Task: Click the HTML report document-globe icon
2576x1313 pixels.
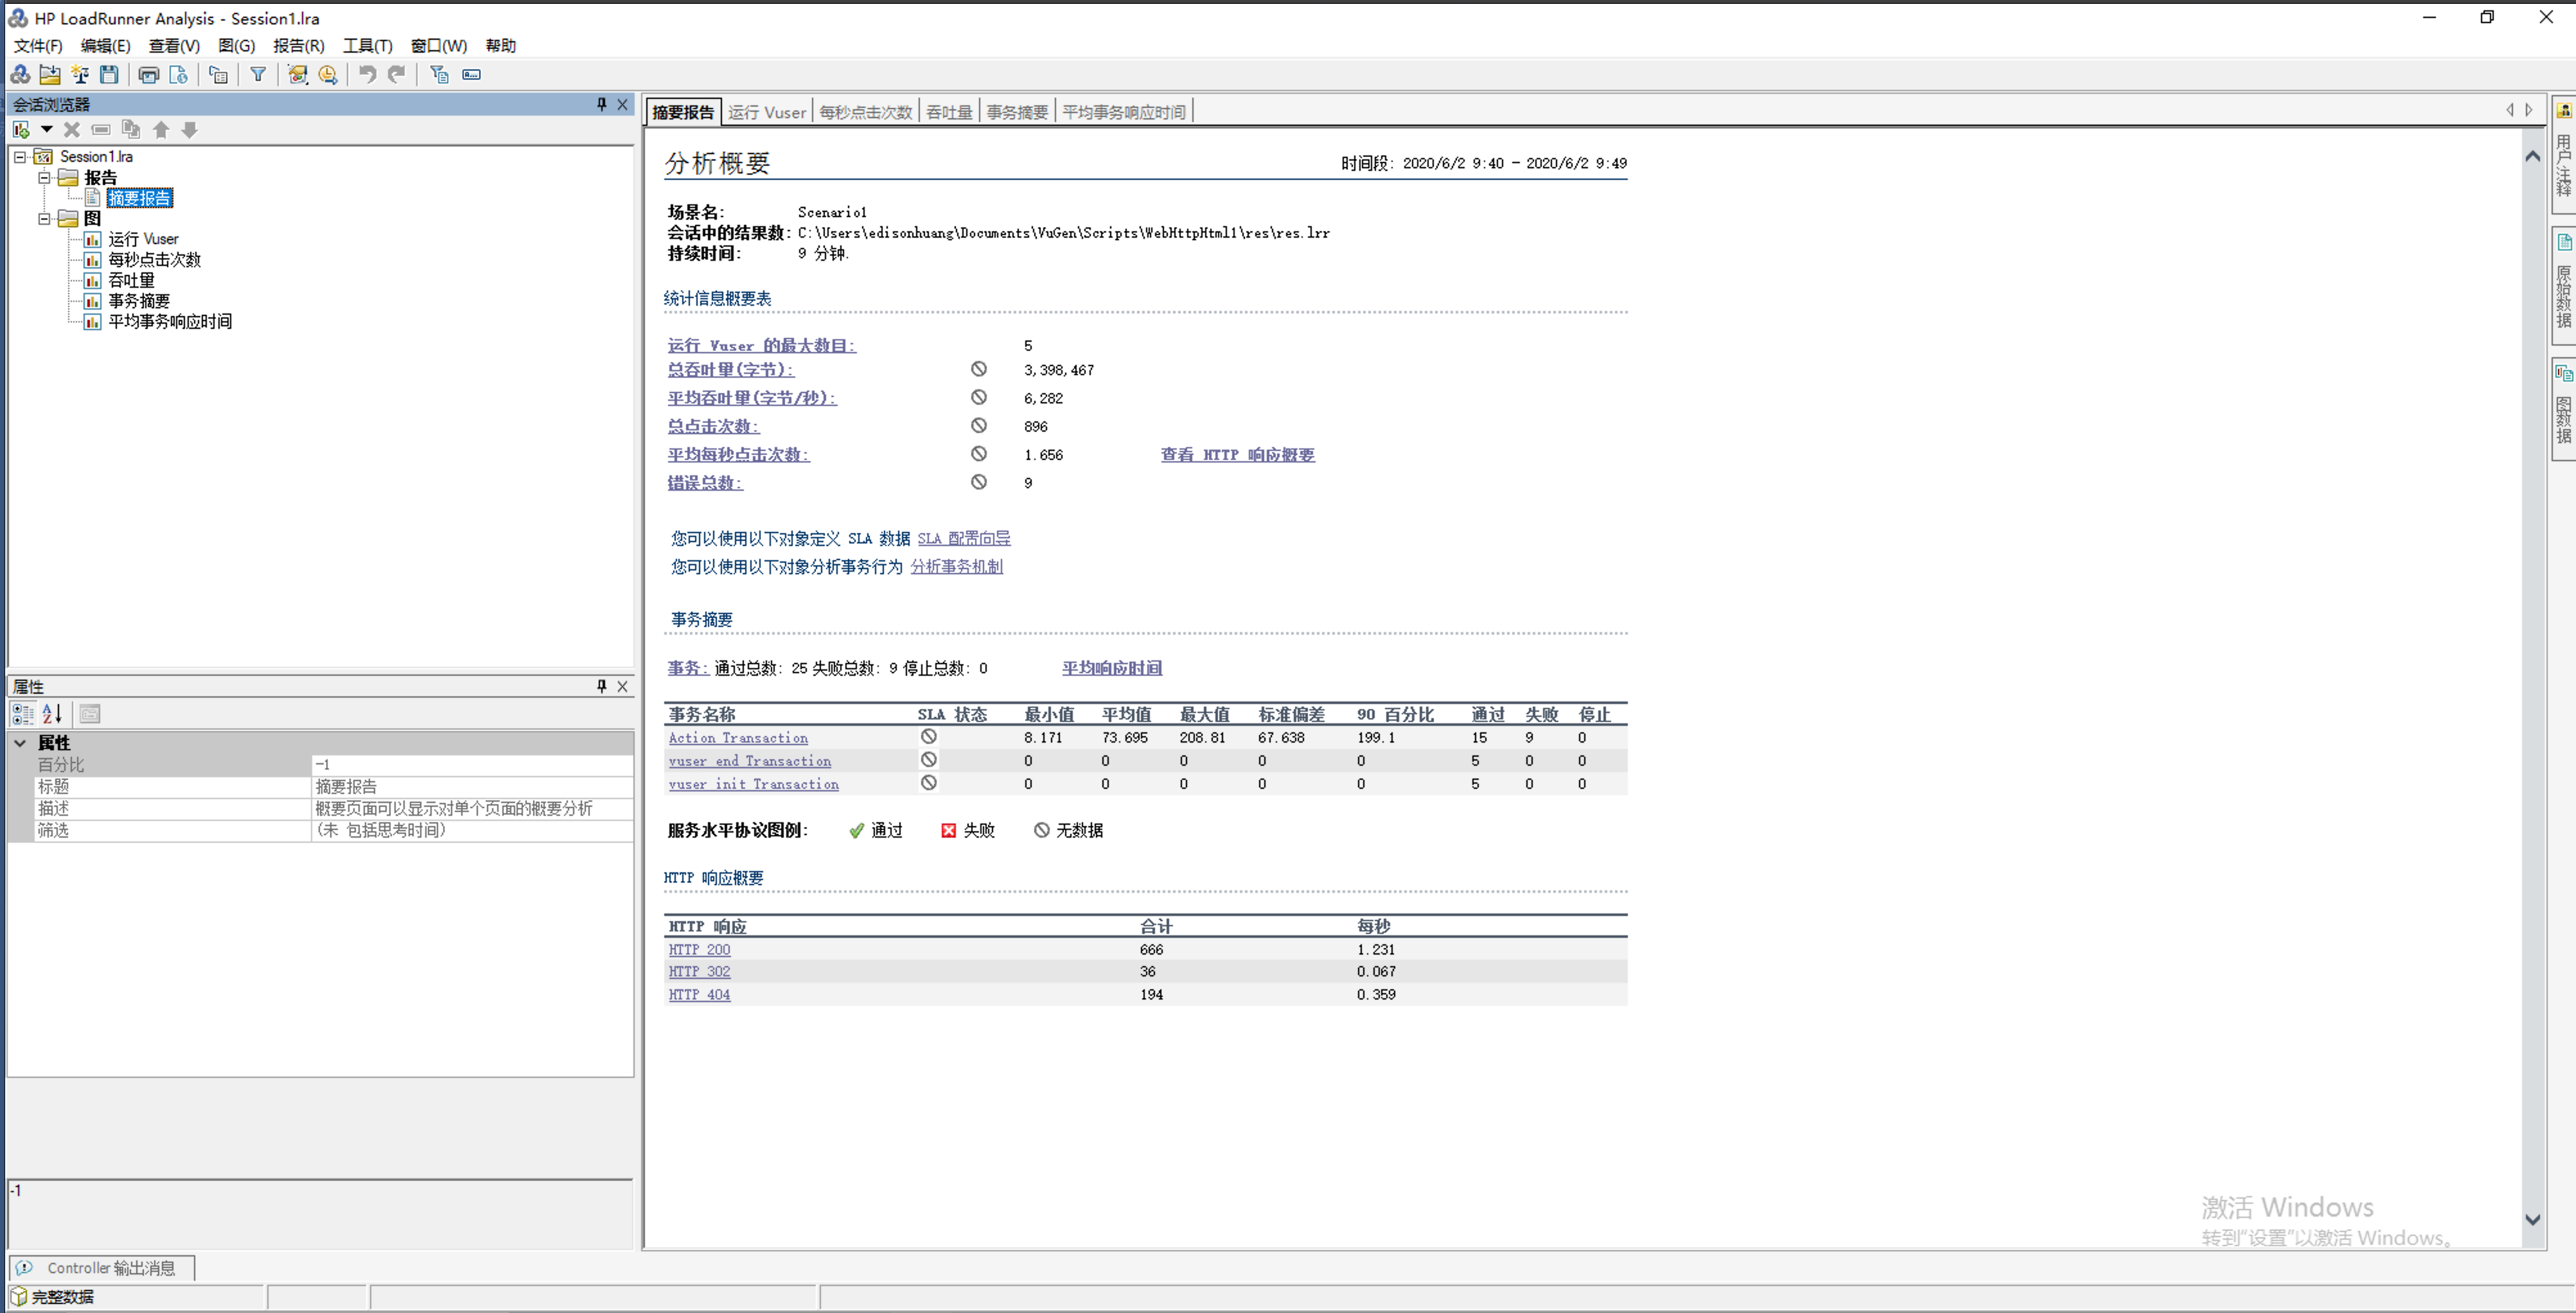Action: point(179,75)
